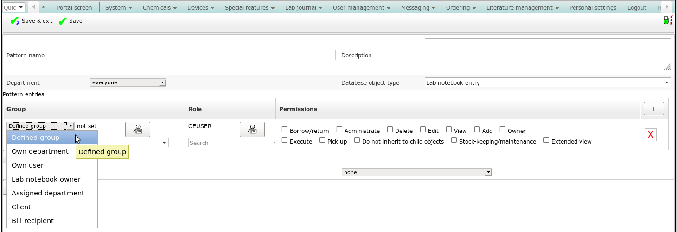Check the Administrate permission
The width and height of the screenshot is (677, 232).
coord(339,130)
